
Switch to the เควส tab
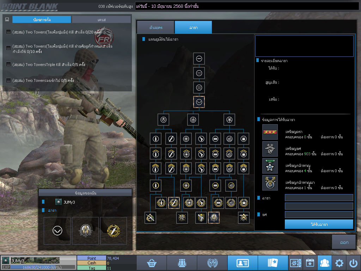(101, 20)
